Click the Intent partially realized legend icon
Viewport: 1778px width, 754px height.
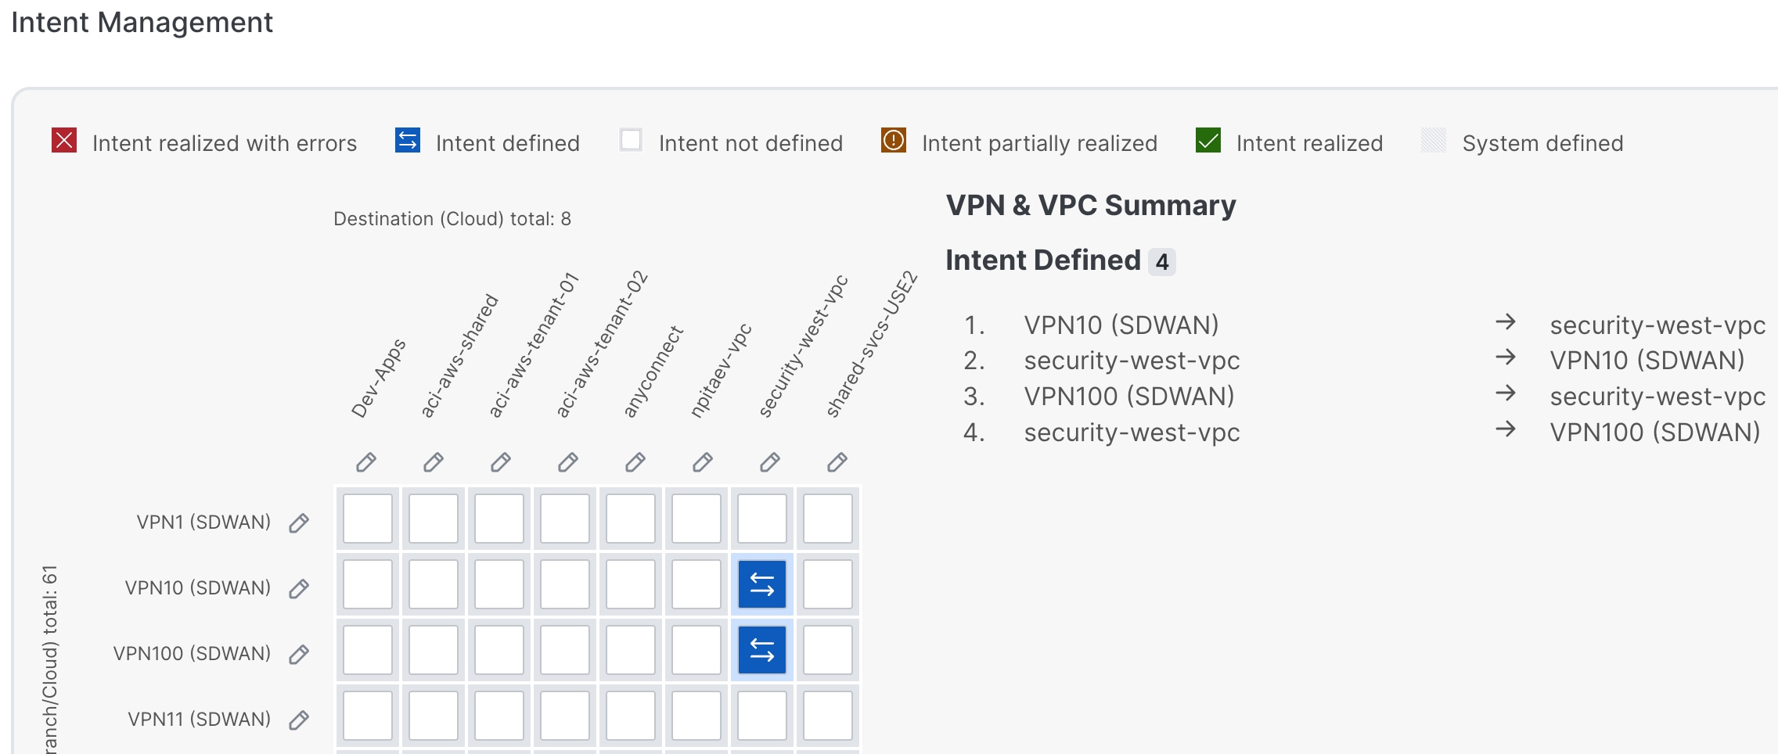[894, 140]
